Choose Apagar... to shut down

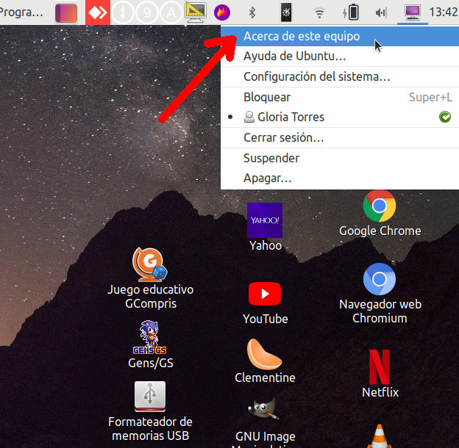pos(340,178)
